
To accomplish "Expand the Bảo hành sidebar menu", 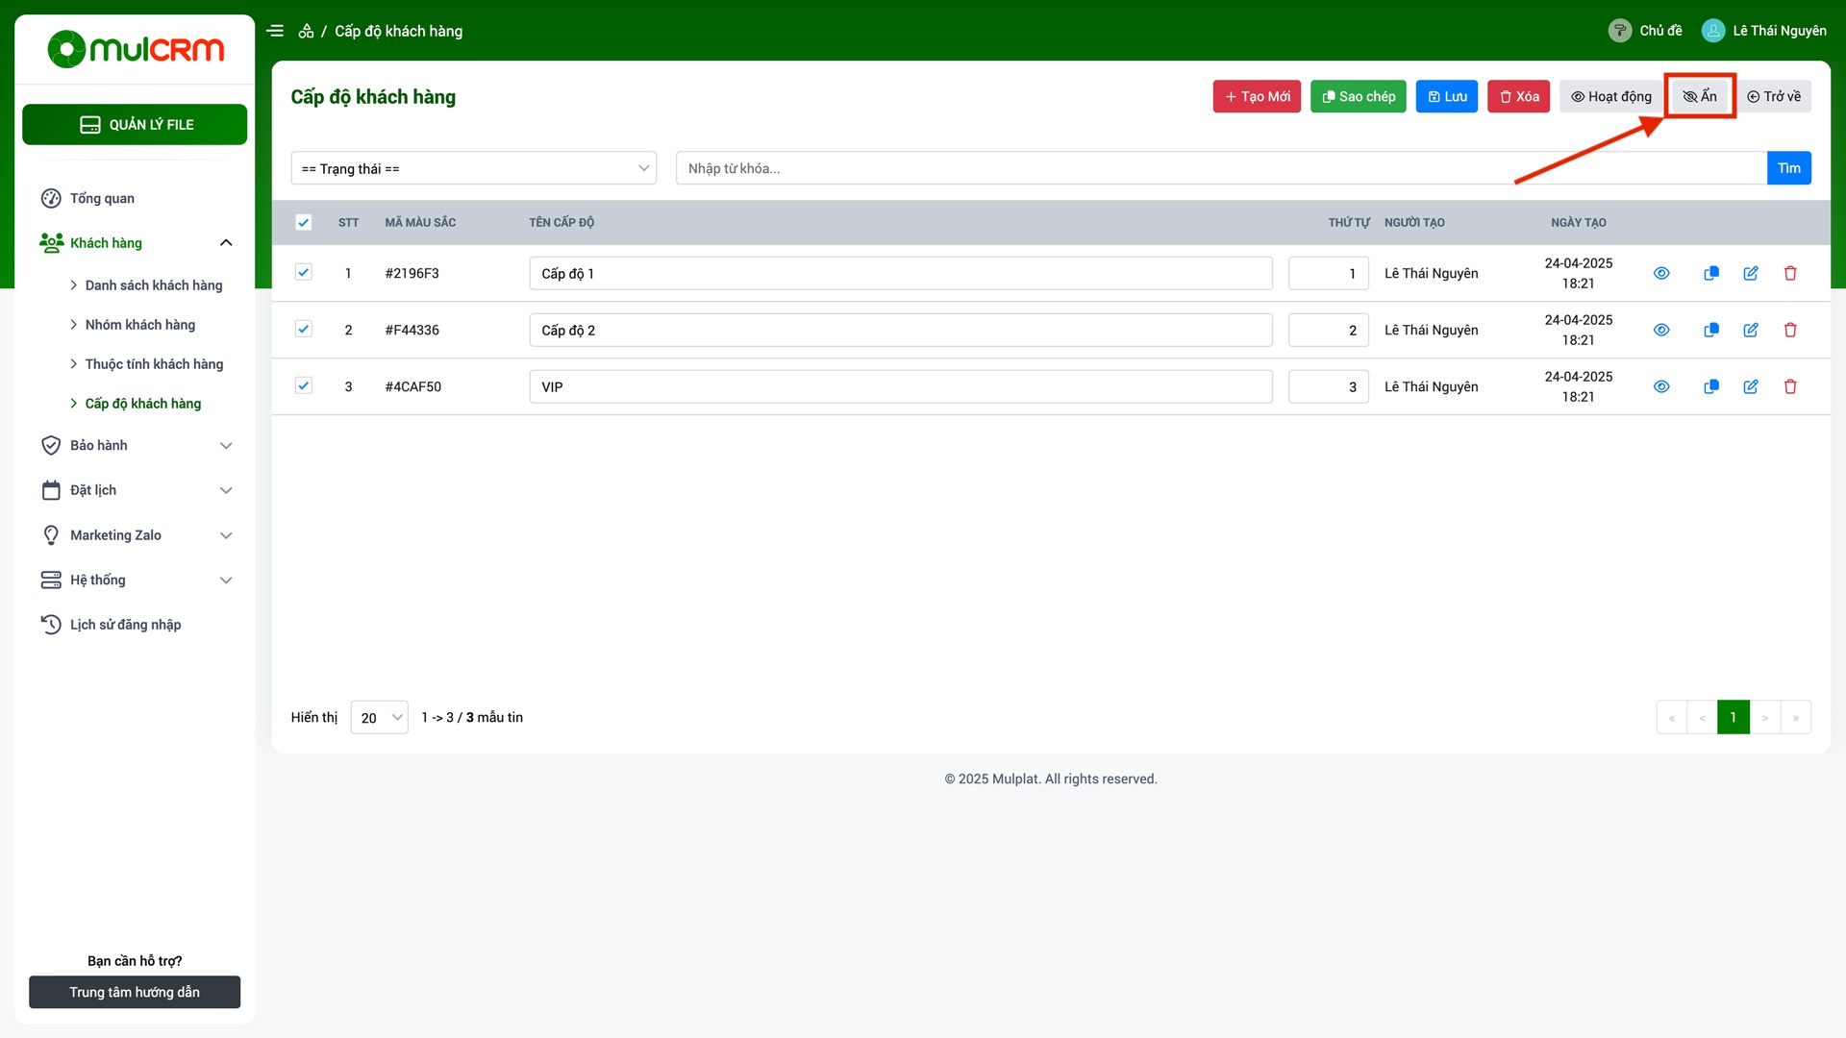I will point(135,445).
